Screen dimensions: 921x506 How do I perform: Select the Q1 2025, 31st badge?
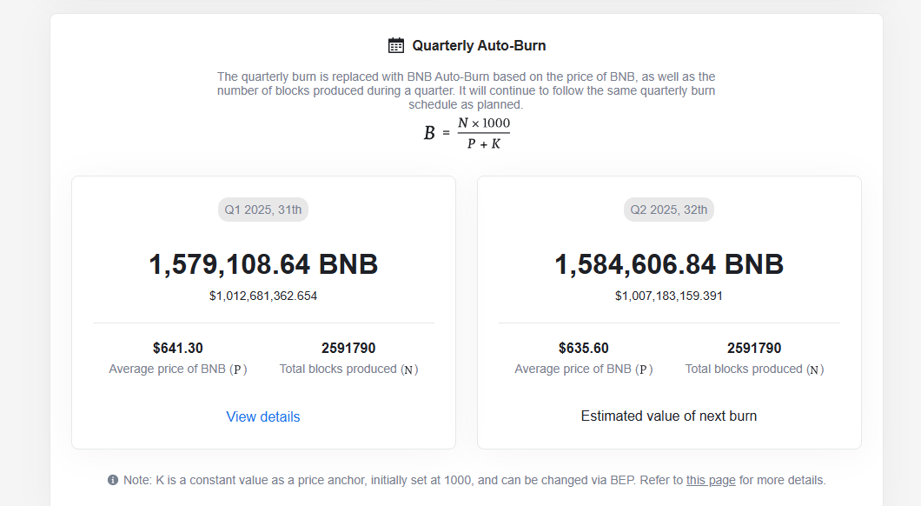263,210
